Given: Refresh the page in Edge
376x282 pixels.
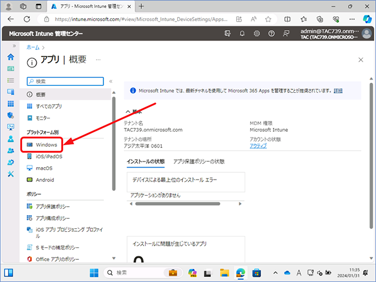Looking at the screenshot, I should (27, 19).
